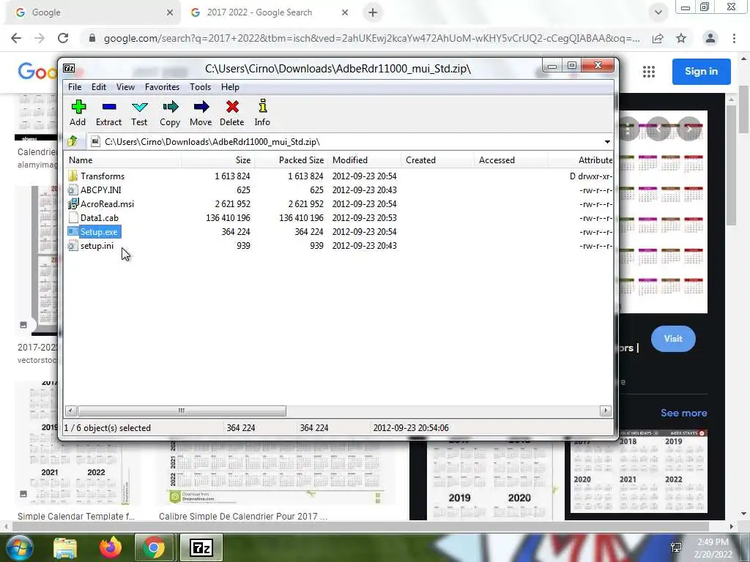
Task: Click the 7z title bar icon
Action: (x=69, y=68)
